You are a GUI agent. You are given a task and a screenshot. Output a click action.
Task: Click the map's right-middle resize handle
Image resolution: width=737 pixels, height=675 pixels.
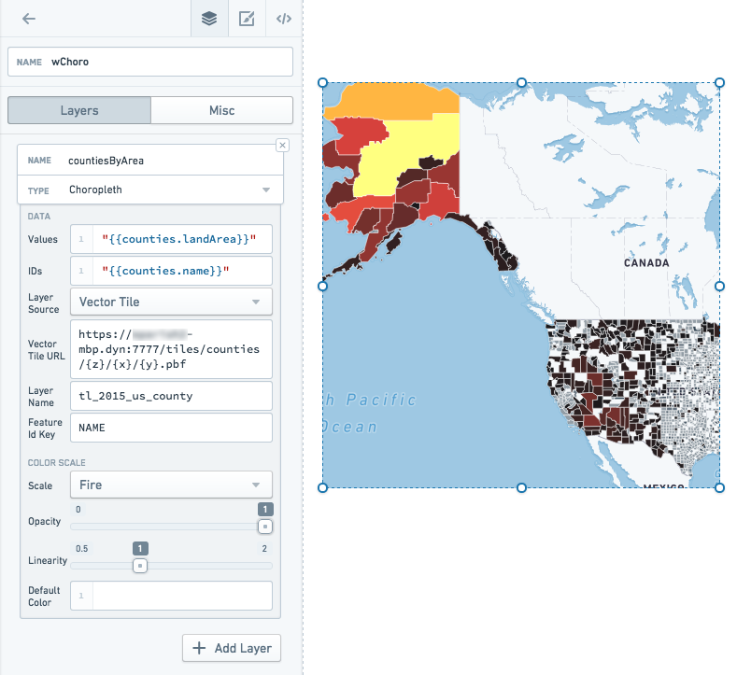pos(719,286)
